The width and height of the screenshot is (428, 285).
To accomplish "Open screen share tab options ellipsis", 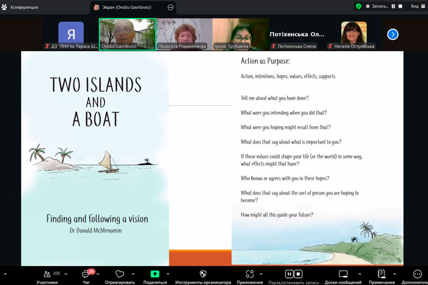I will (171, 8).
